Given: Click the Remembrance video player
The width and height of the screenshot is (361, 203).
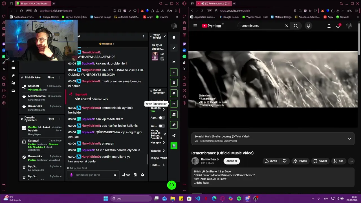Looking at the screenshot, I should pyautogui.click(x=273, y=79).
